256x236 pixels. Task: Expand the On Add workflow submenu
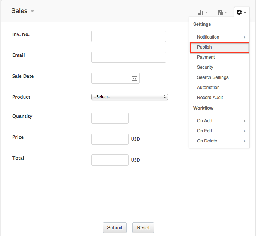click(219, 121)
